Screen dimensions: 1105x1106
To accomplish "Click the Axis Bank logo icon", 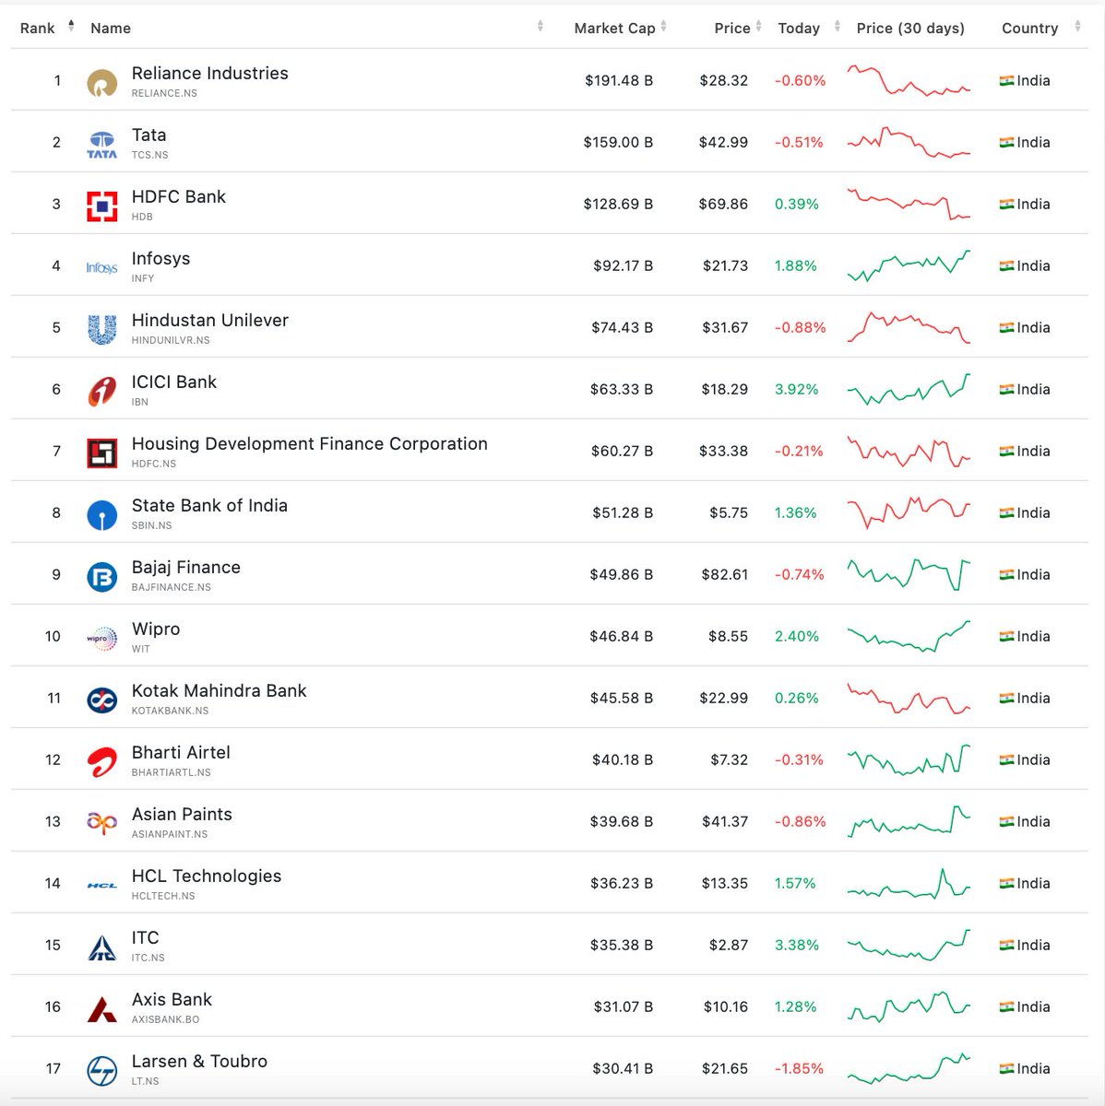I will pos(101,1009).
